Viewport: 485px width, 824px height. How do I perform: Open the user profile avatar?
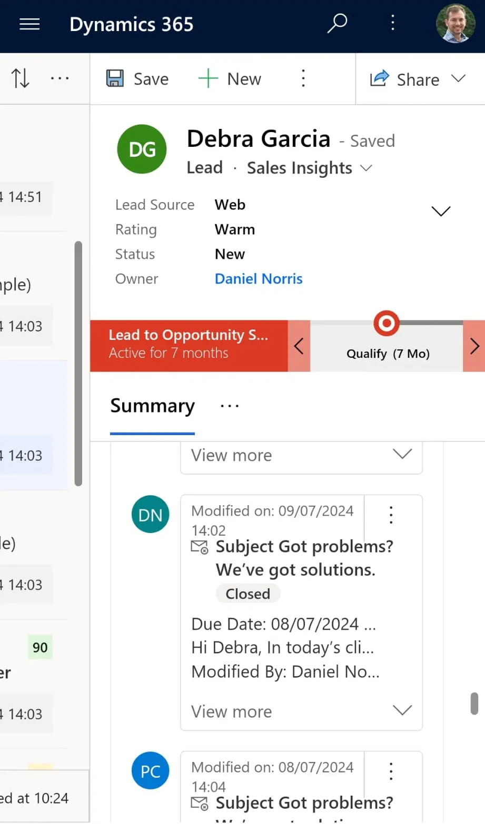point(456,24)
